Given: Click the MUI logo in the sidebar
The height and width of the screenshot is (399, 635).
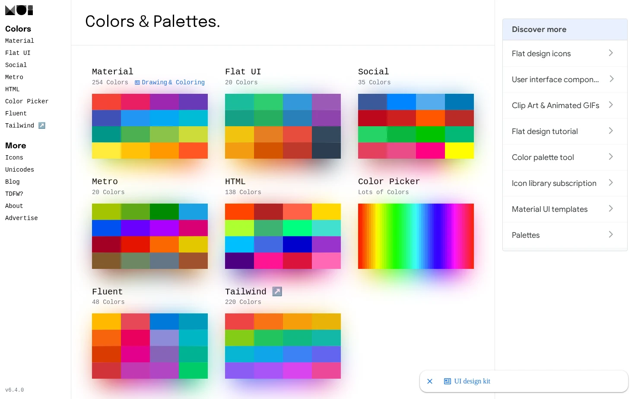Looking at the screenshot, I should pyautogui.click(x=19, y=10).
